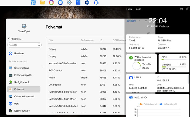Click the IP address 192.168.6.21
This screenshot has height=117, width=190.
pyautogui.click(x=164, y=80)
